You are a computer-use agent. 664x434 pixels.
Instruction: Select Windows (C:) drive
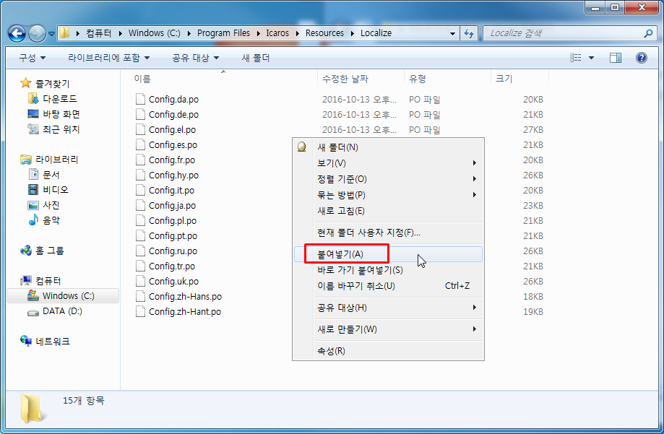[x=63, y=295]
